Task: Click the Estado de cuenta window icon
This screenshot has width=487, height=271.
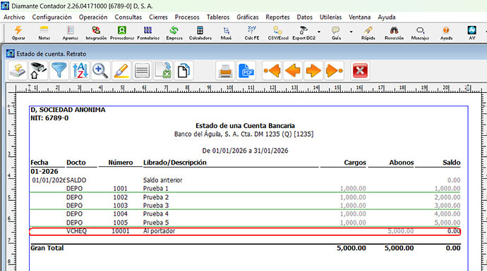Action: [11, 53]
